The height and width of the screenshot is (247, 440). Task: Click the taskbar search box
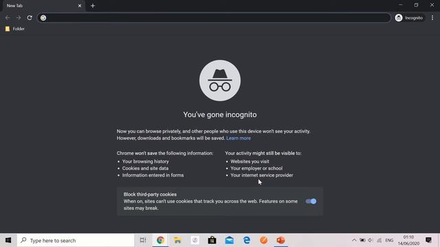[76, 240]
